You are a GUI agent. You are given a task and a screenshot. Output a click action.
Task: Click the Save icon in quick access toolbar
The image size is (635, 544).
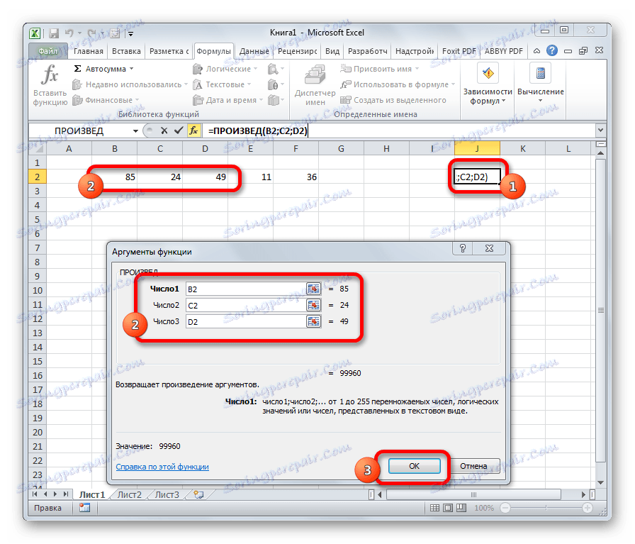pos(54,33)
